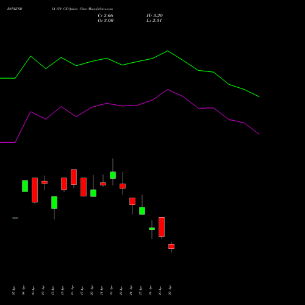Click the low value L: 2.31
This screenshot has width=305, height=305.
154,21
